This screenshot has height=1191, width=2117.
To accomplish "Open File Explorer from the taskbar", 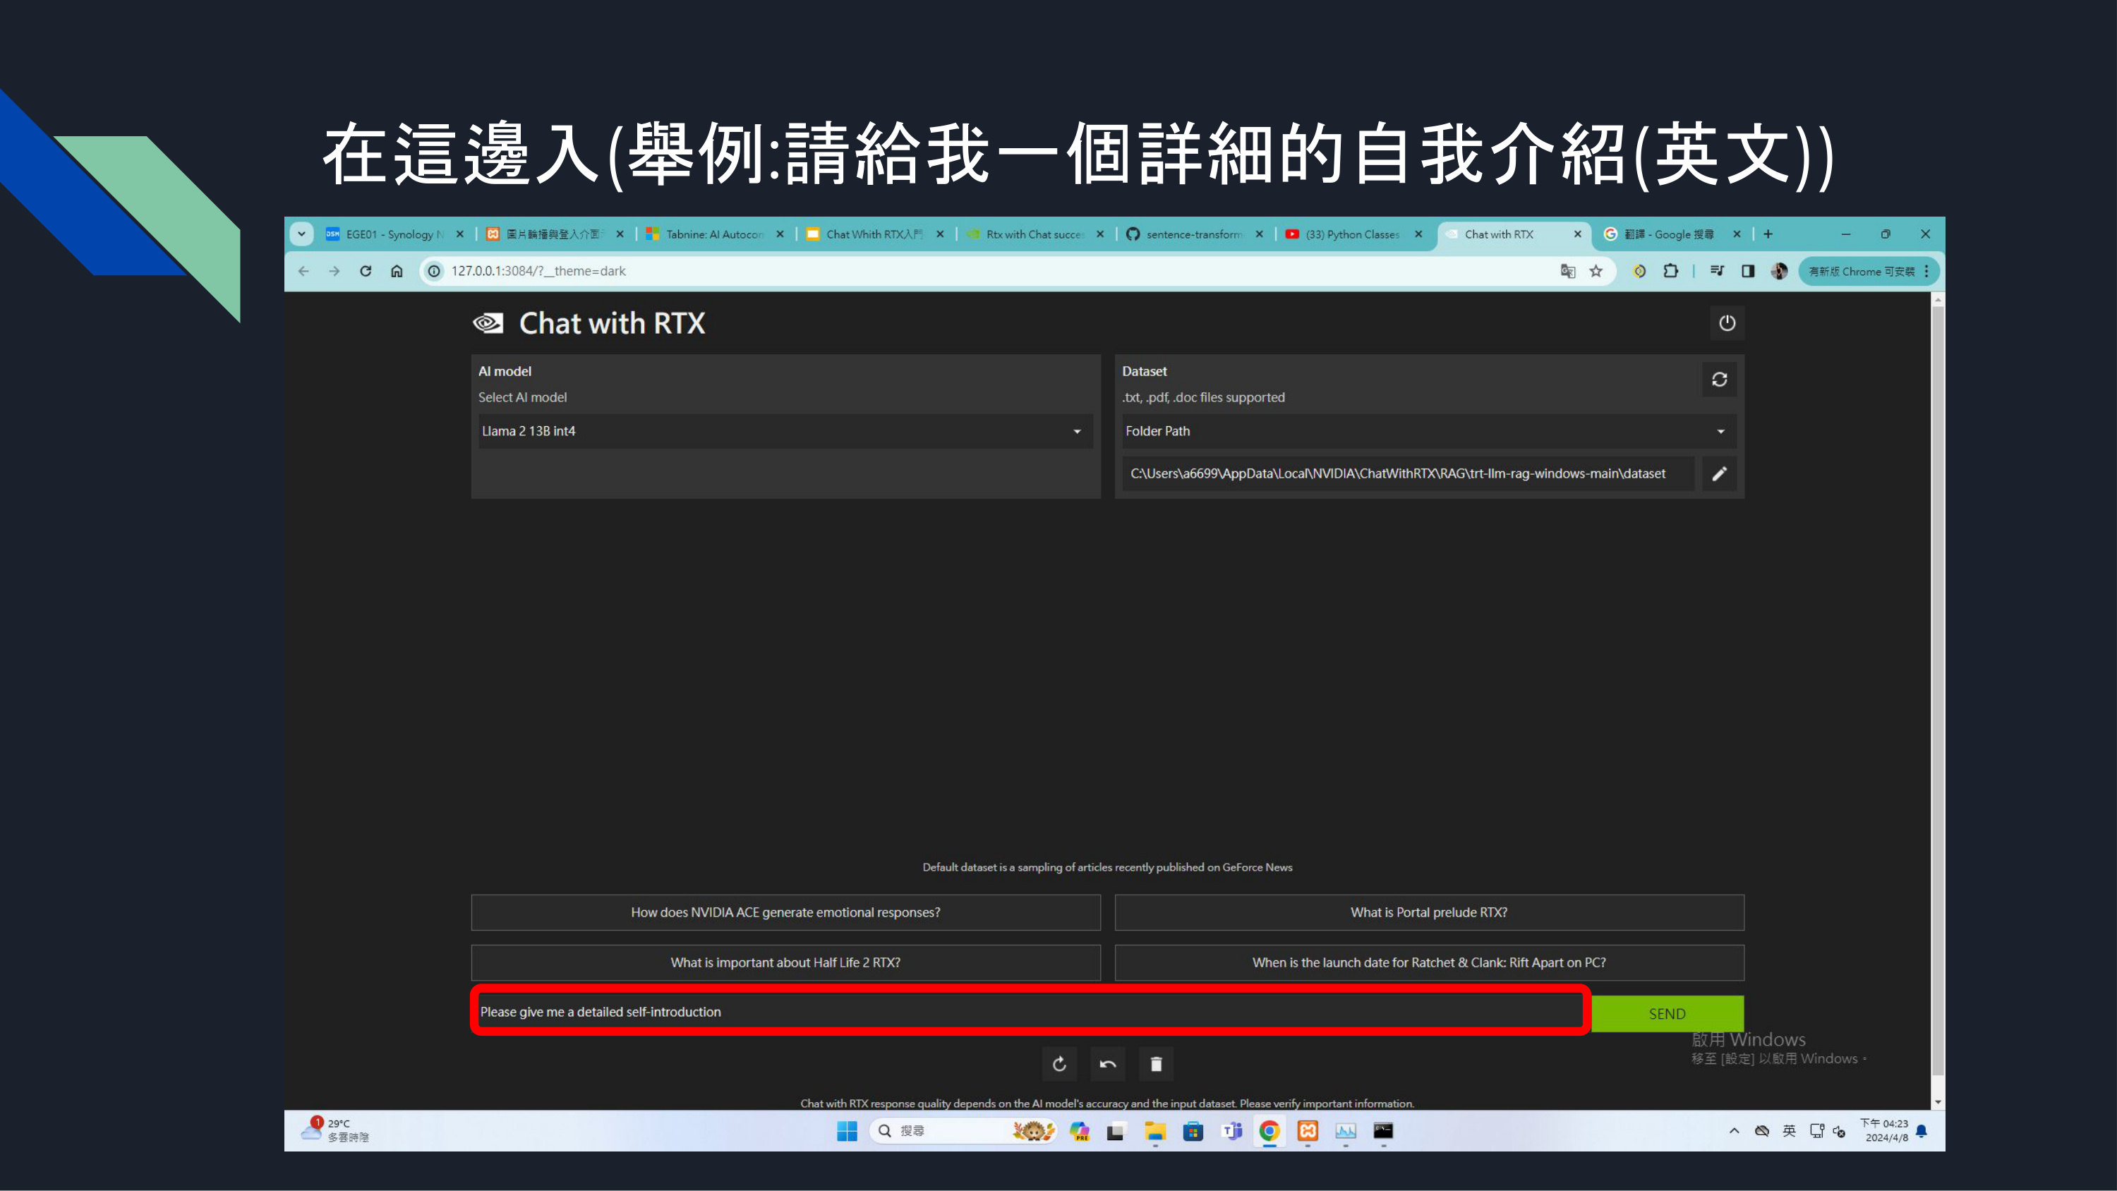I will pos(1154,1132).
